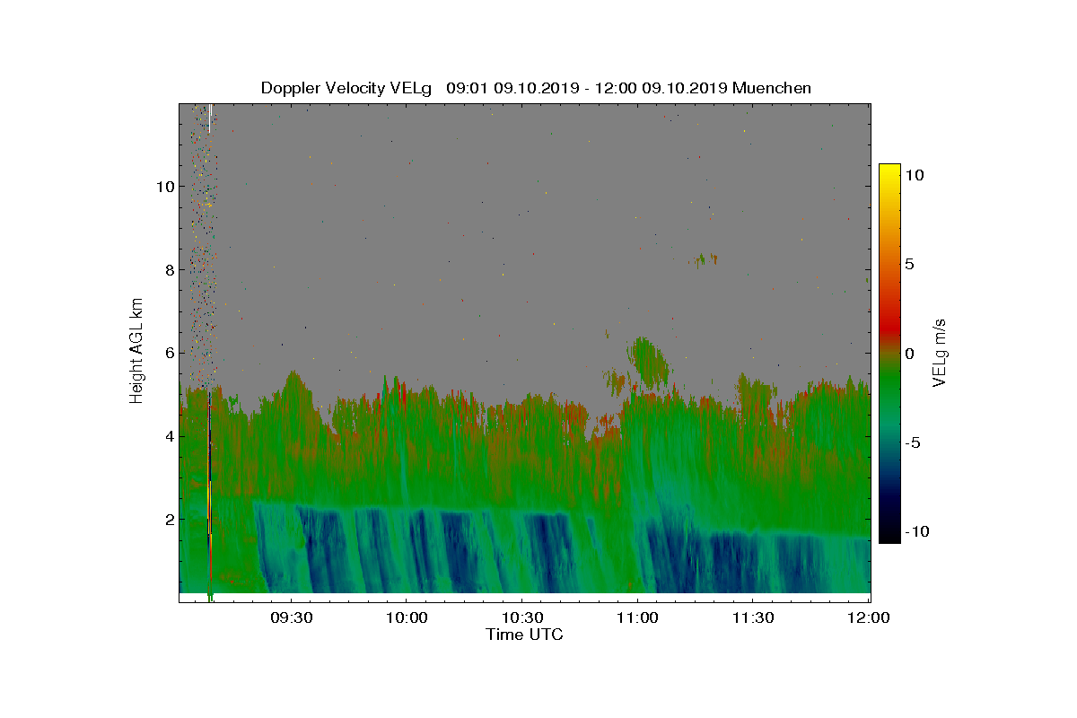Image resolution: width=1077 pixels, height=718 pixels.
Task: Click the 'Height AGL km' axis label
Action: [x=136, y=350]
